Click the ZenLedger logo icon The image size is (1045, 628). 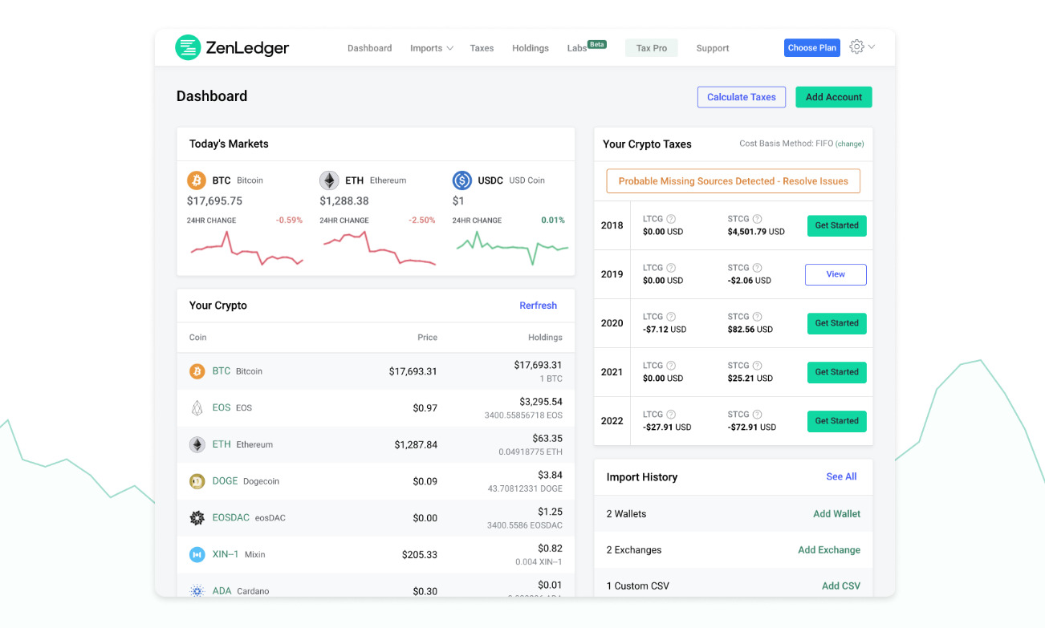188,47
